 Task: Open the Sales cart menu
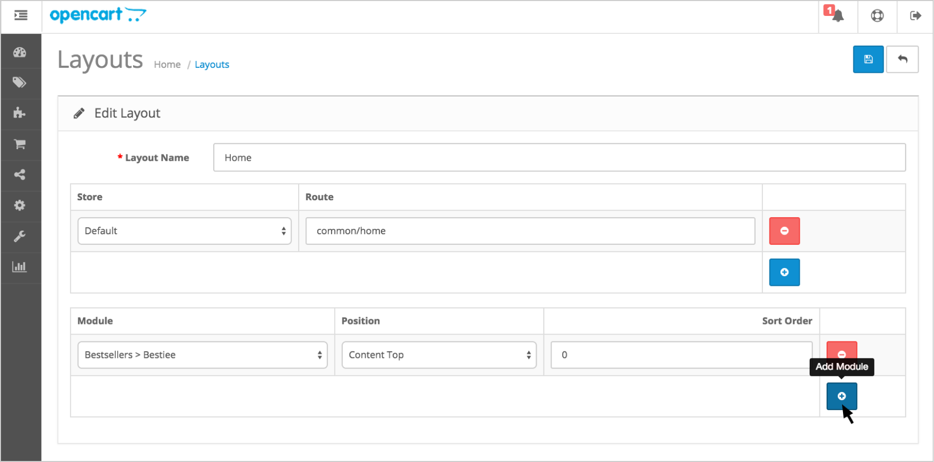pos(20,144)
